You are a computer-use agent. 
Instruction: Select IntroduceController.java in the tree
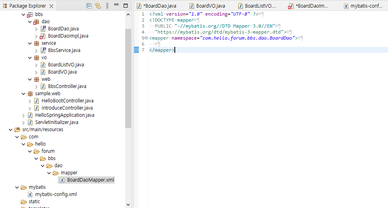point(67,108)
